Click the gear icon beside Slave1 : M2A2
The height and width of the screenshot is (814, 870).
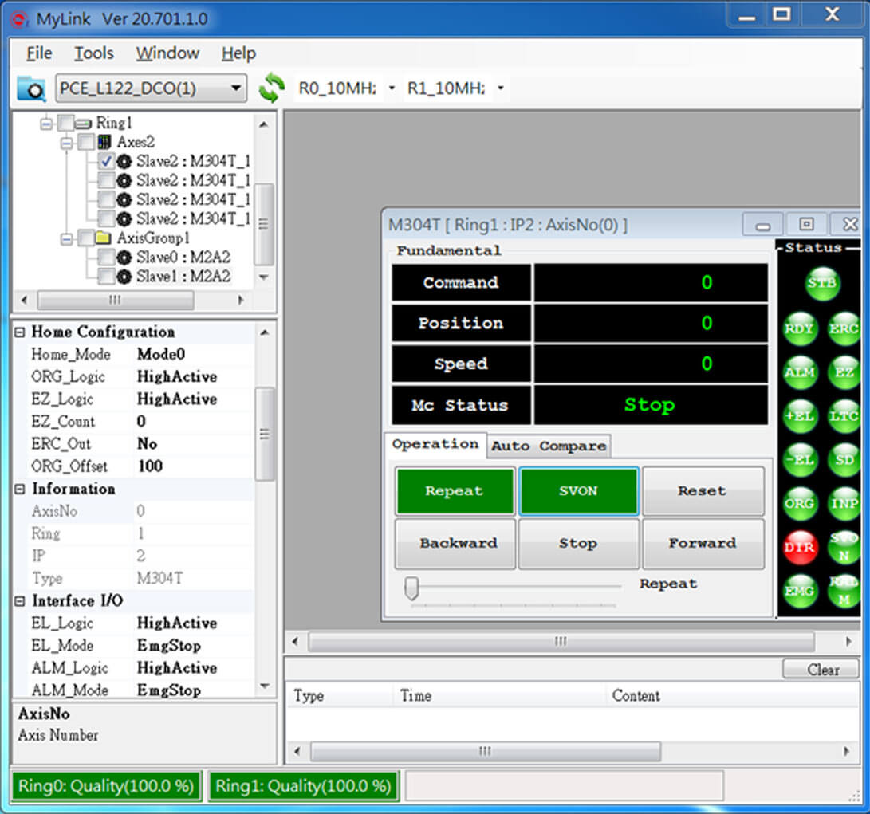tap(124, 277)
